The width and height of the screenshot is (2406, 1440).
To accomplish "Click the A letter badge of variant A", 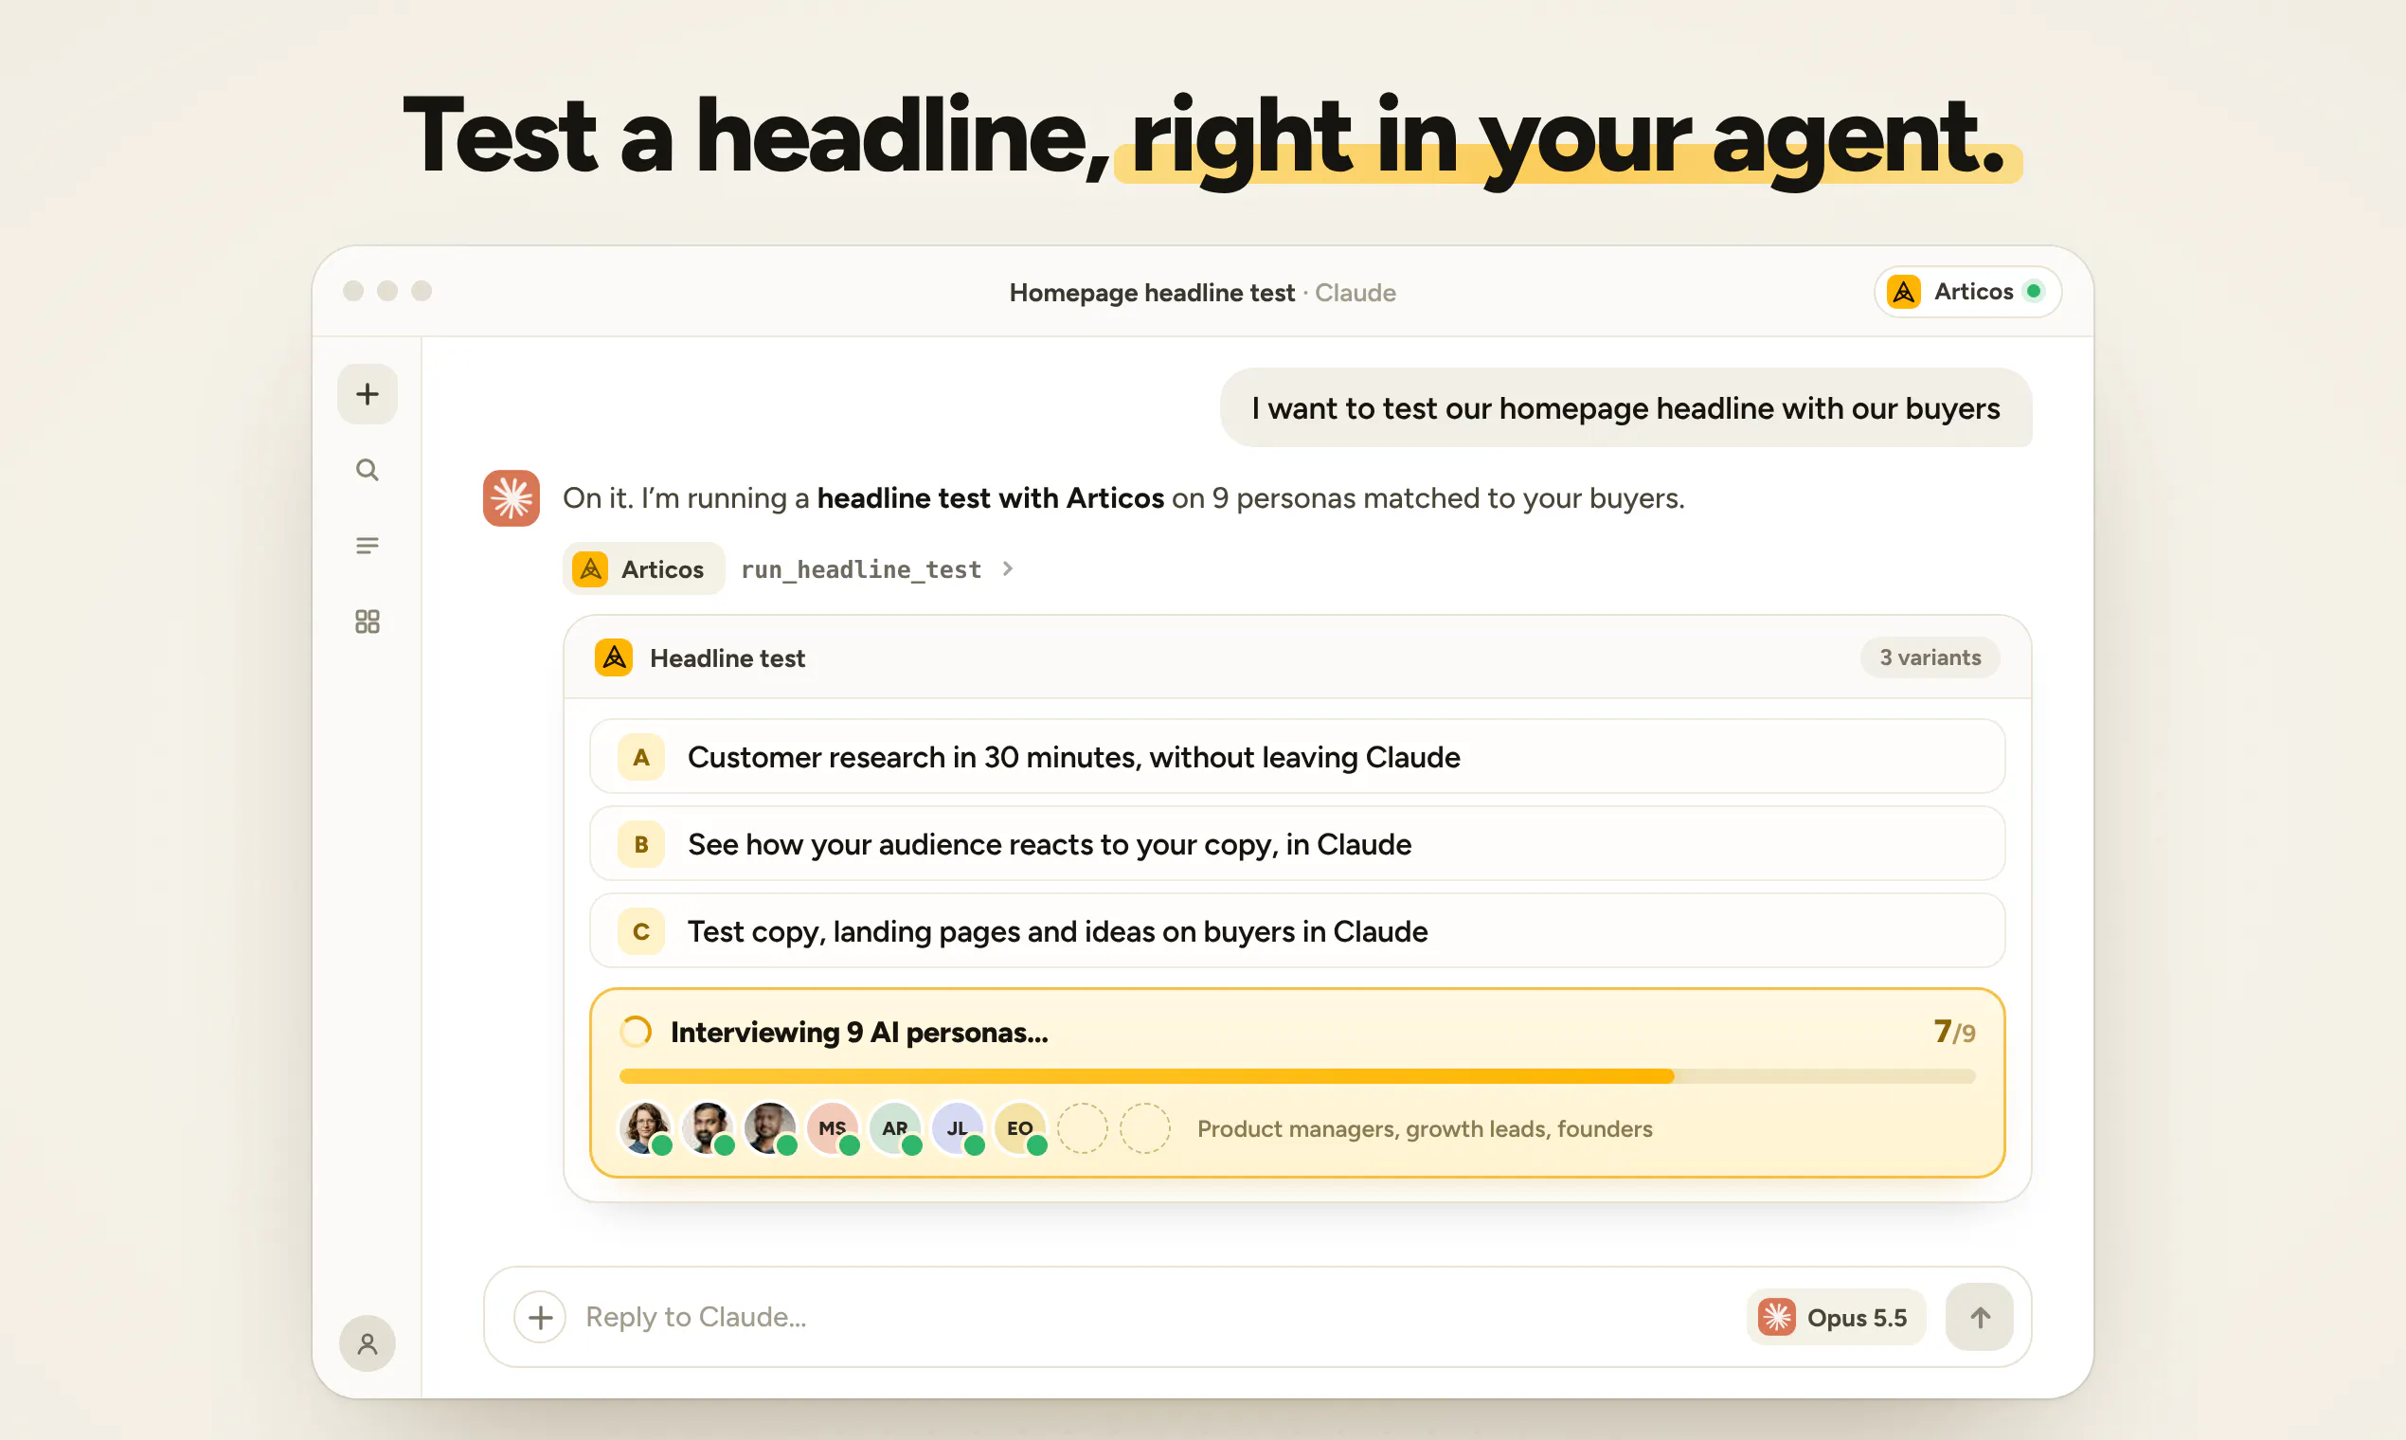I will 641,757.
